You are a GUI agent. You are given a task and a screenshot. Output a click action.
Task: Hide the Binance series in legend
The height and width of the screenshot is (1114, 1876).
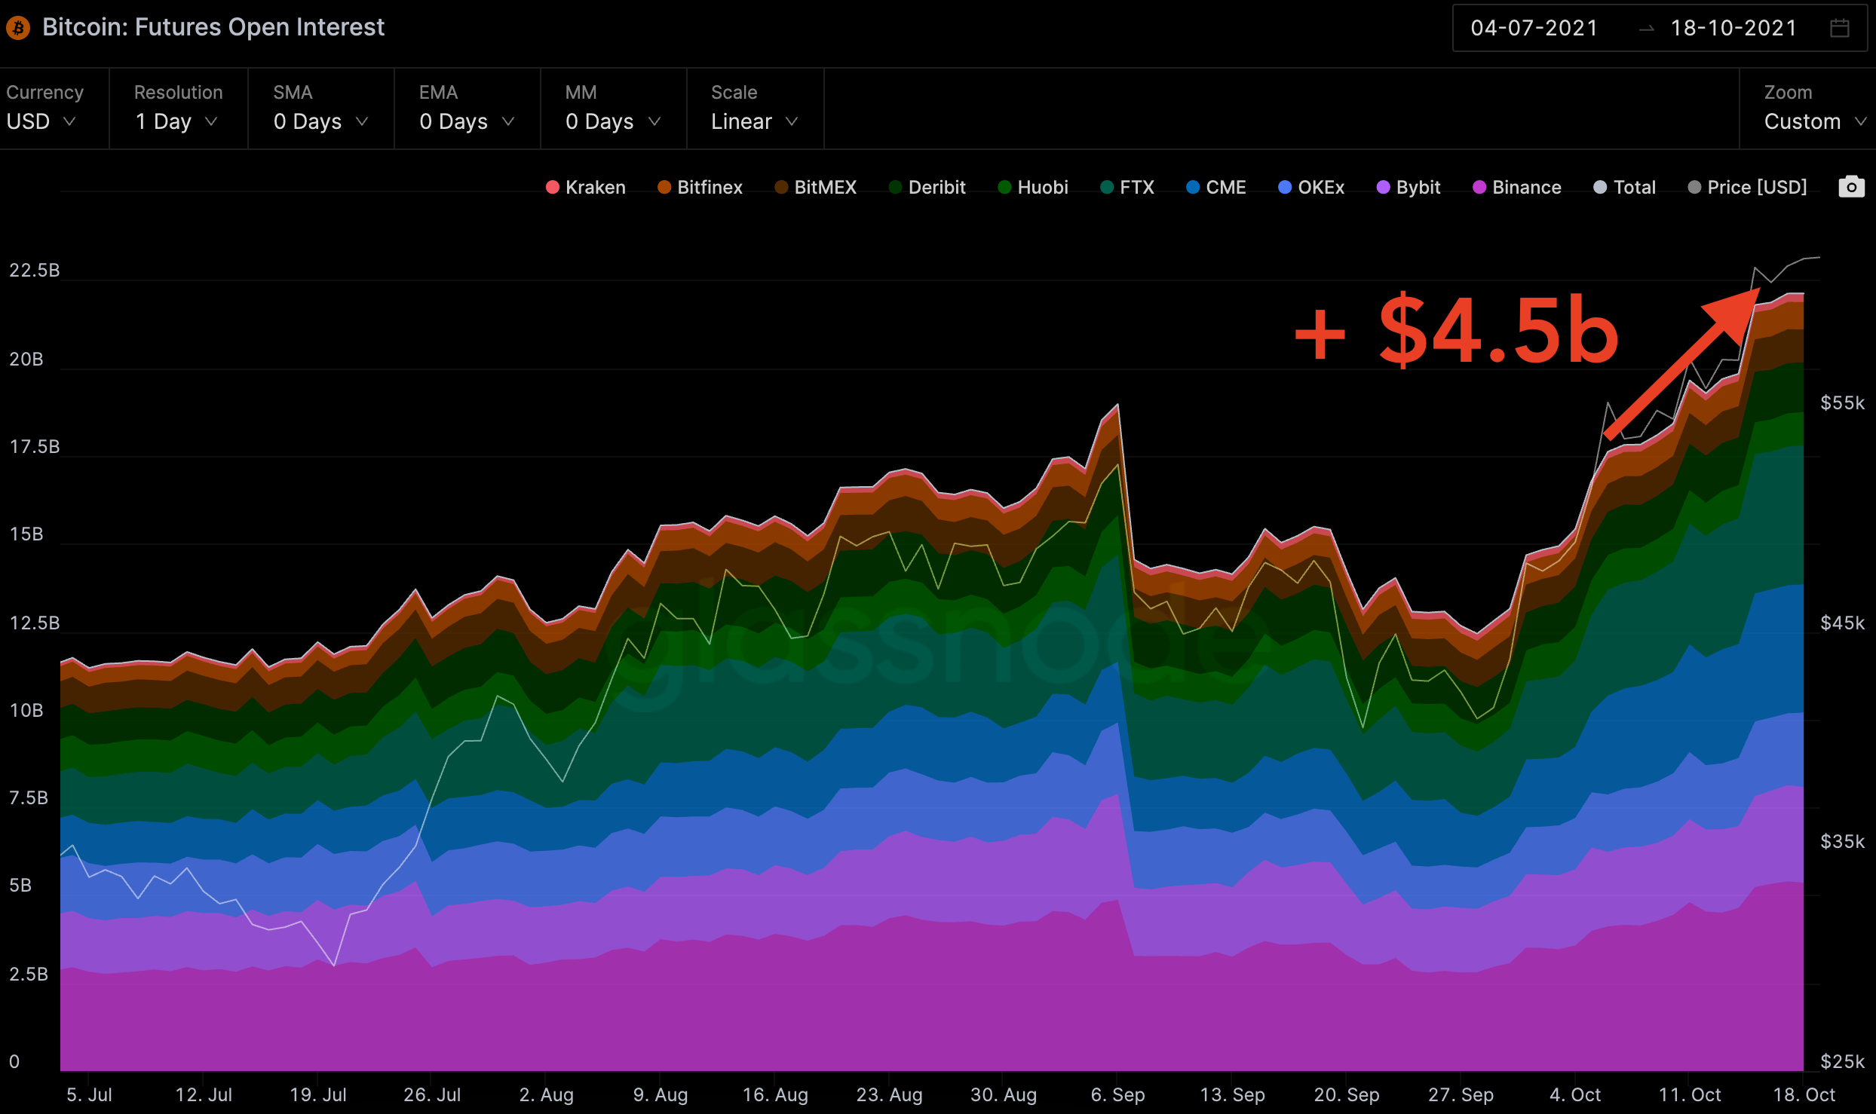click(1525, 187)
